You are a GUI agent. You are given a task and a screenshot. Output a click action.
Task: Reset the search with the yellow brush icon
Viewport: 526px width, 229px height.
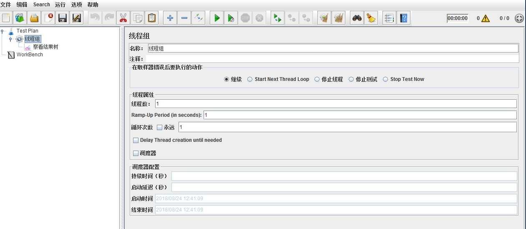[371, 18]
